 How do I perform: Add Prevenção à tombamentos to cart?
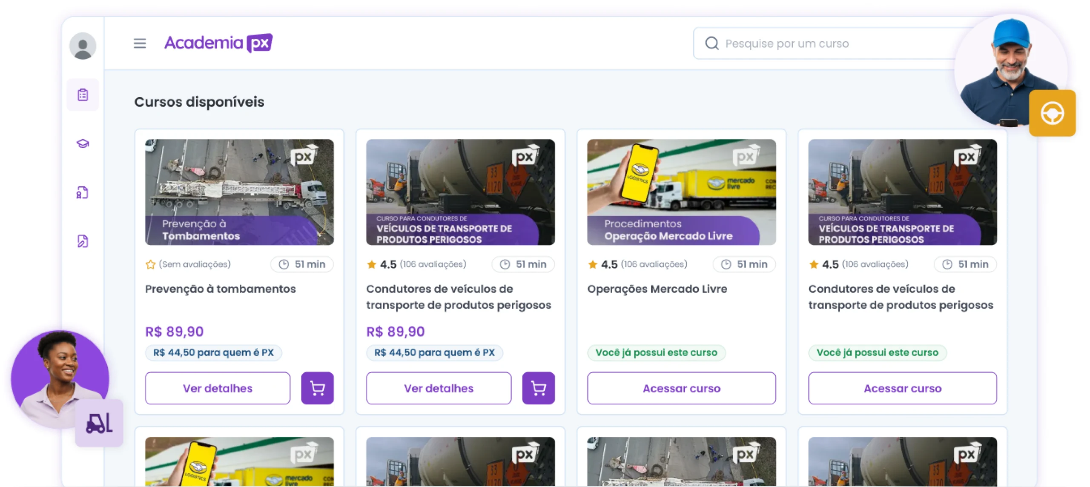click(317, 388)
